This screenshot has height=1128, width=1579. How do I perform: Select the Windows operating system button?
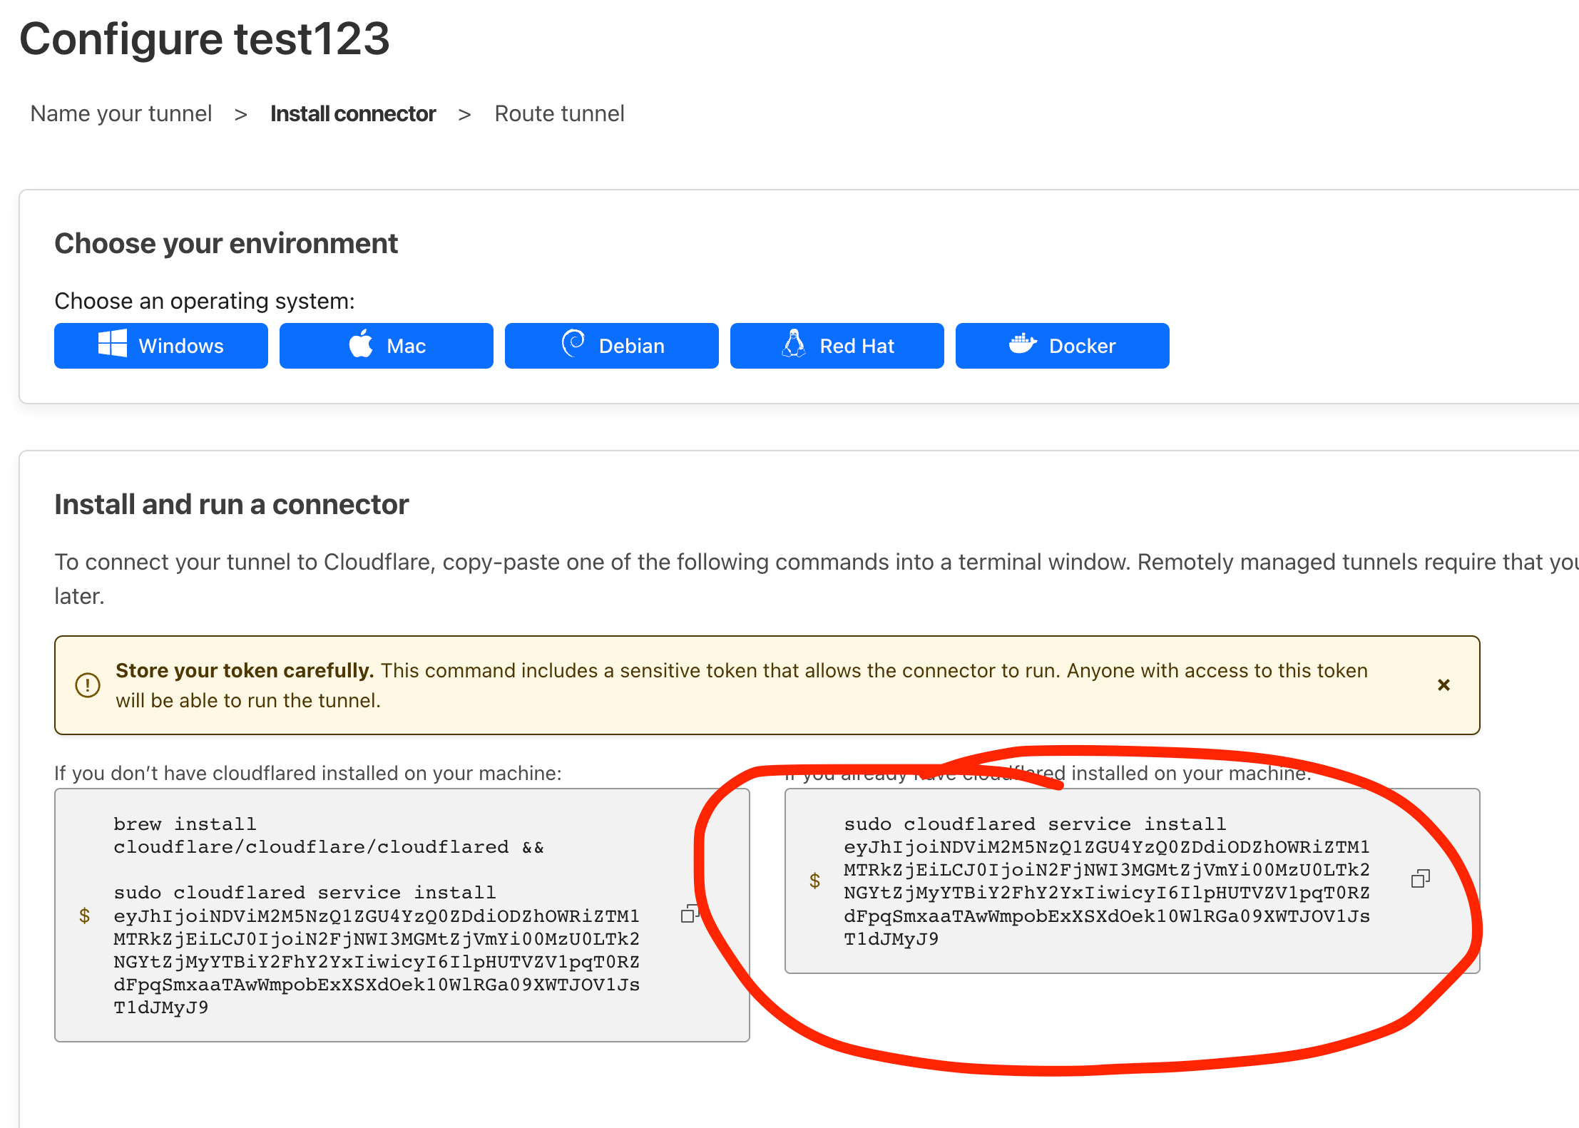(161, 346)
